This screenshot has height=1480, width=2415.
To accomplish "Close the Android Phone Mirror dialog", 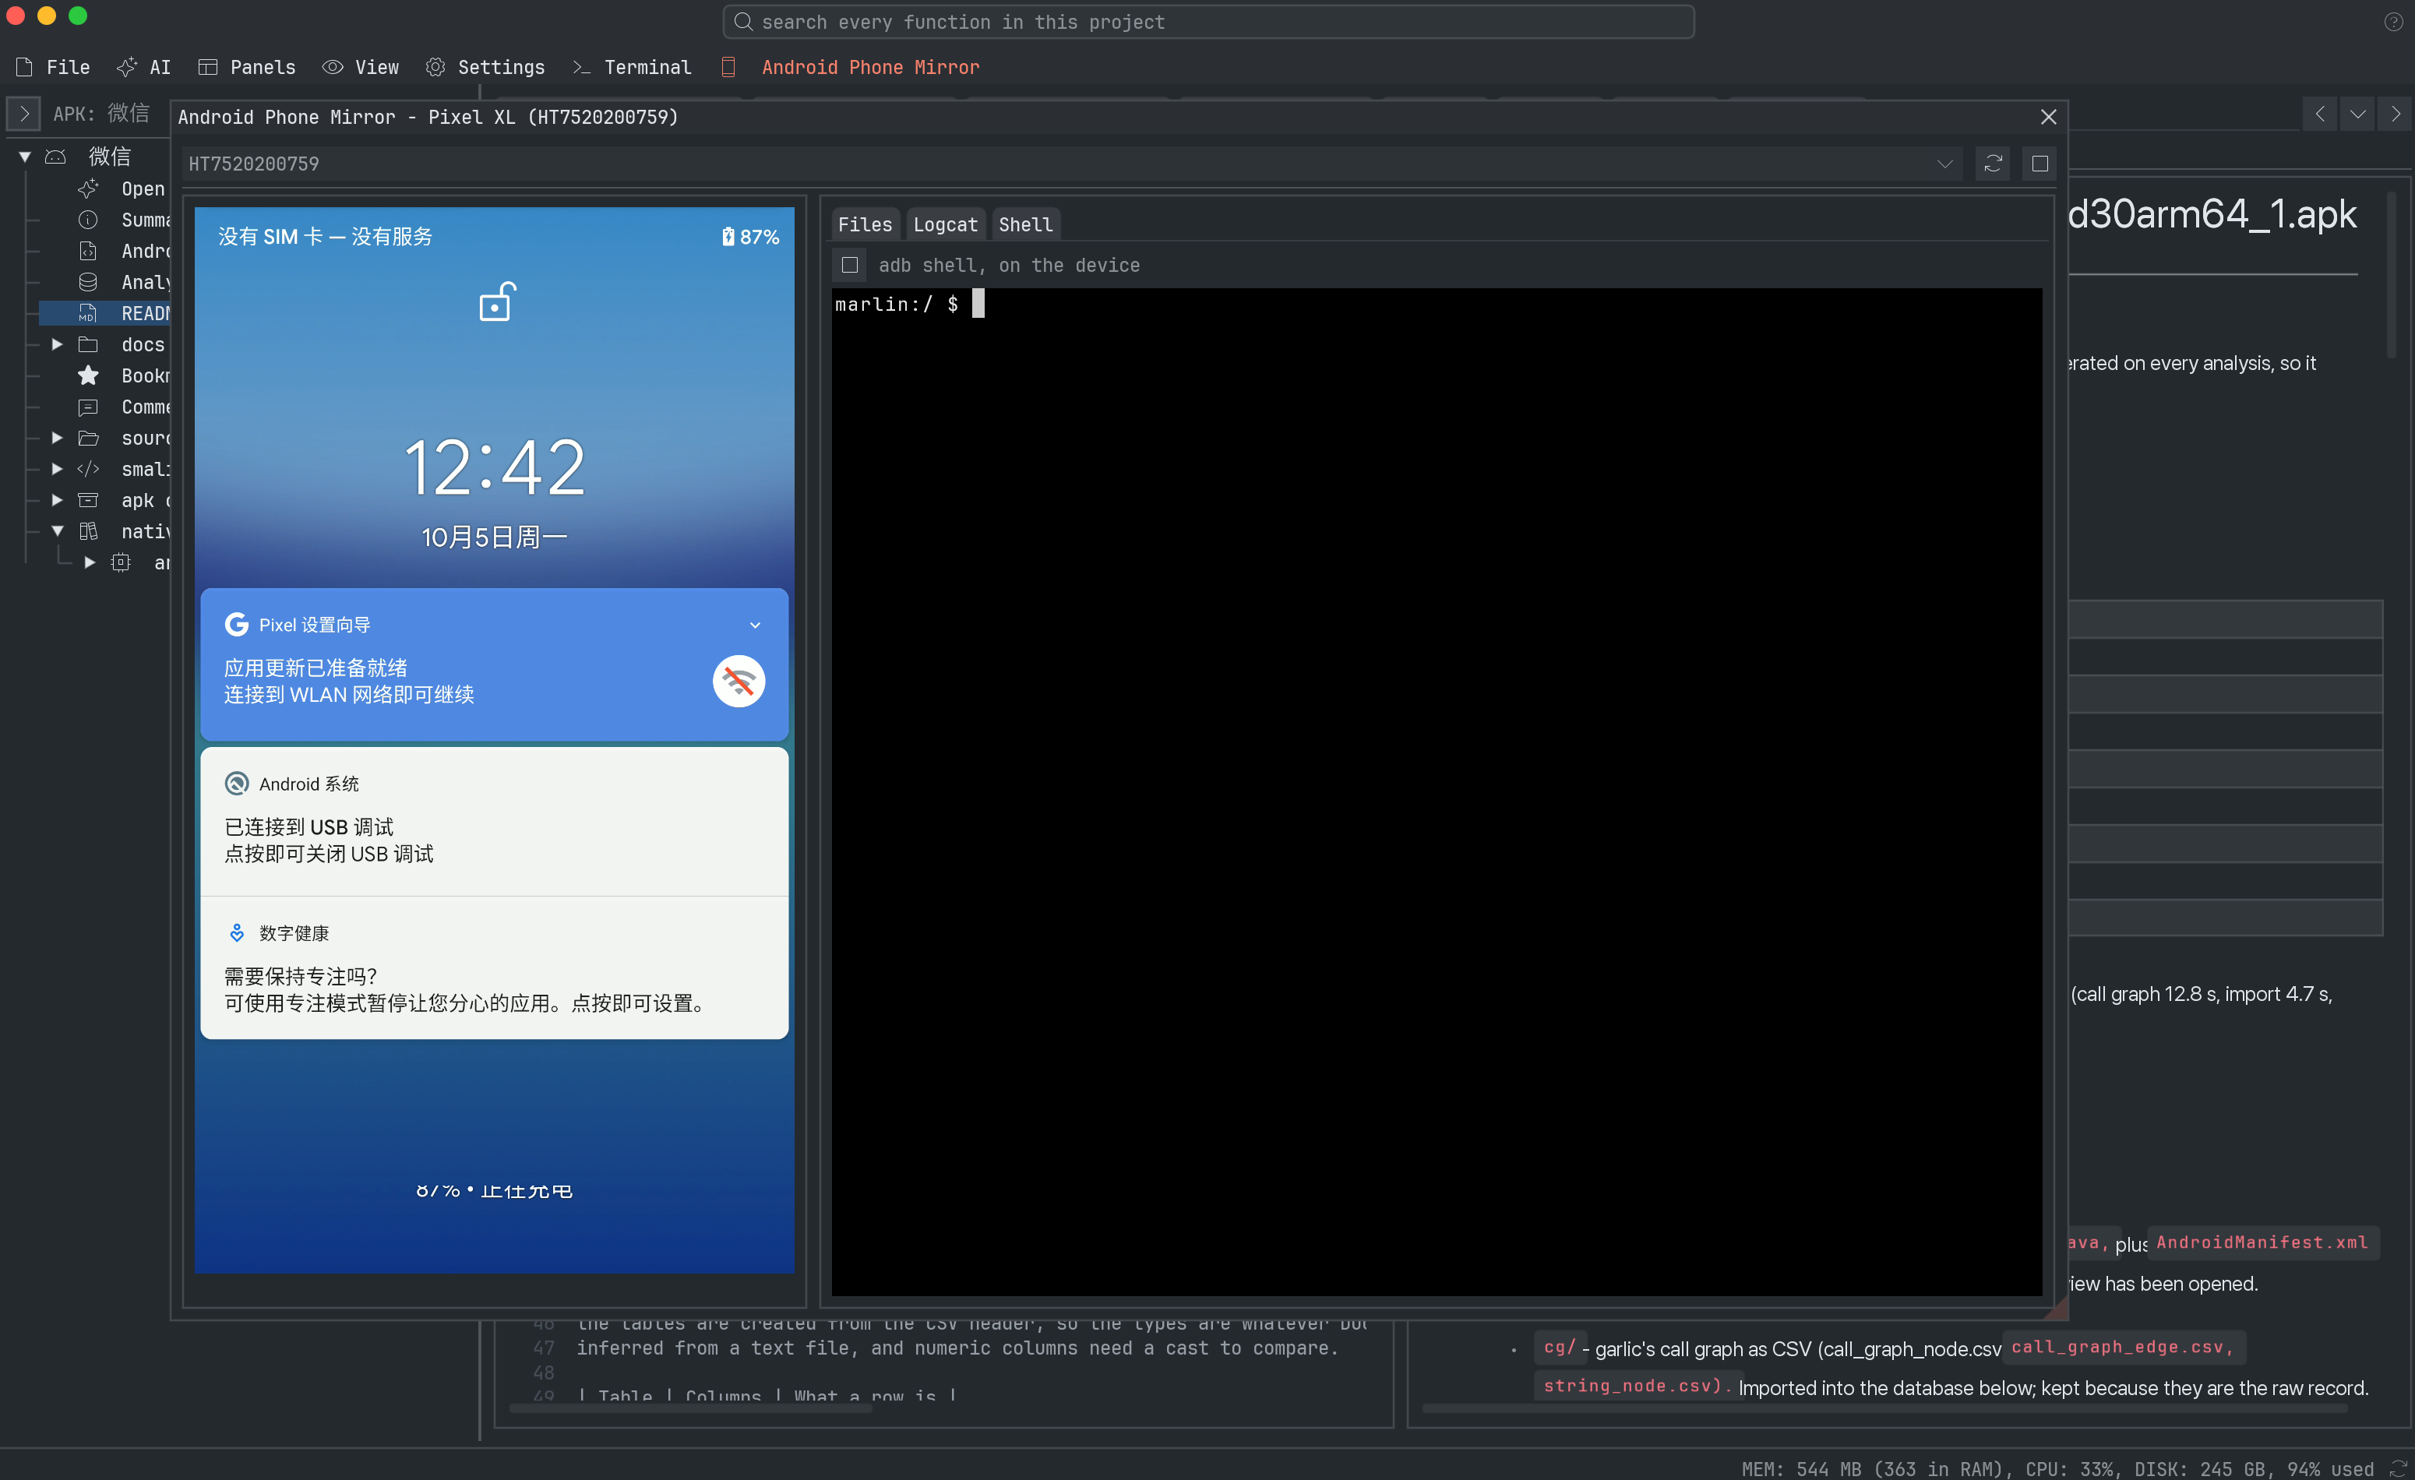I will click(x=2047, y=117).
